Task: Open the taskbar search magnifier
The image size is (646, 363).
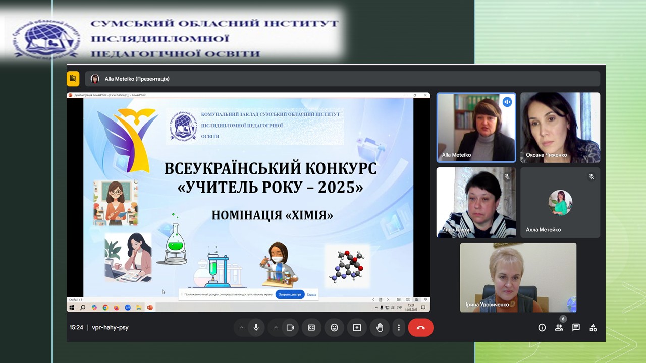Action: coord(83,307)
